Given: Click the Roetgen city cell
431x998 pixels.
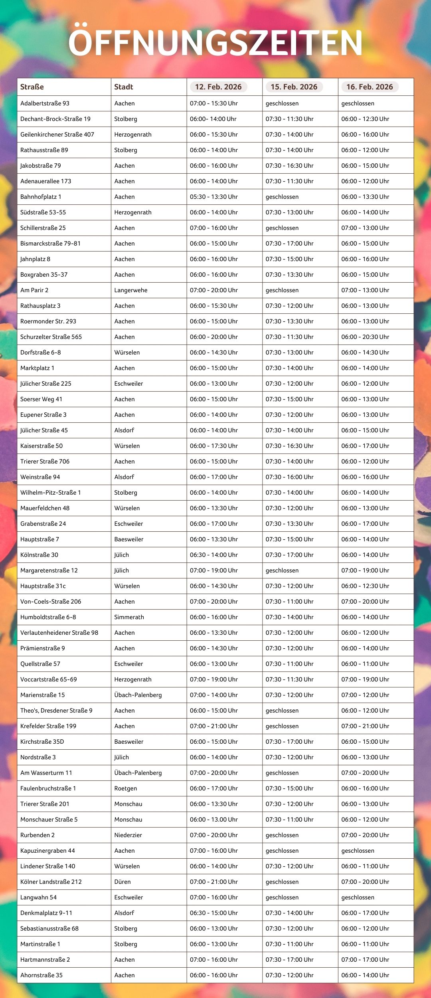Looking at the screenshot, I should (x=126, y=788).
